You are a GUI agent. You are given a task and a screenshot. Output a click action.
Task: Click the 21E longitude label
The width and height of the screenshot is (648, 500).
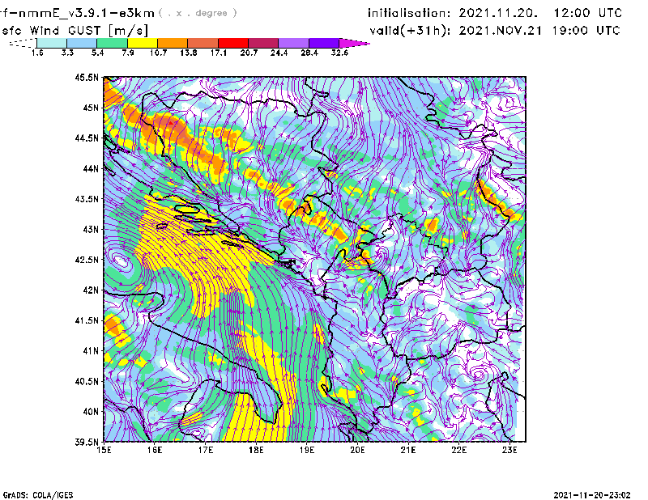coord(408,450)
